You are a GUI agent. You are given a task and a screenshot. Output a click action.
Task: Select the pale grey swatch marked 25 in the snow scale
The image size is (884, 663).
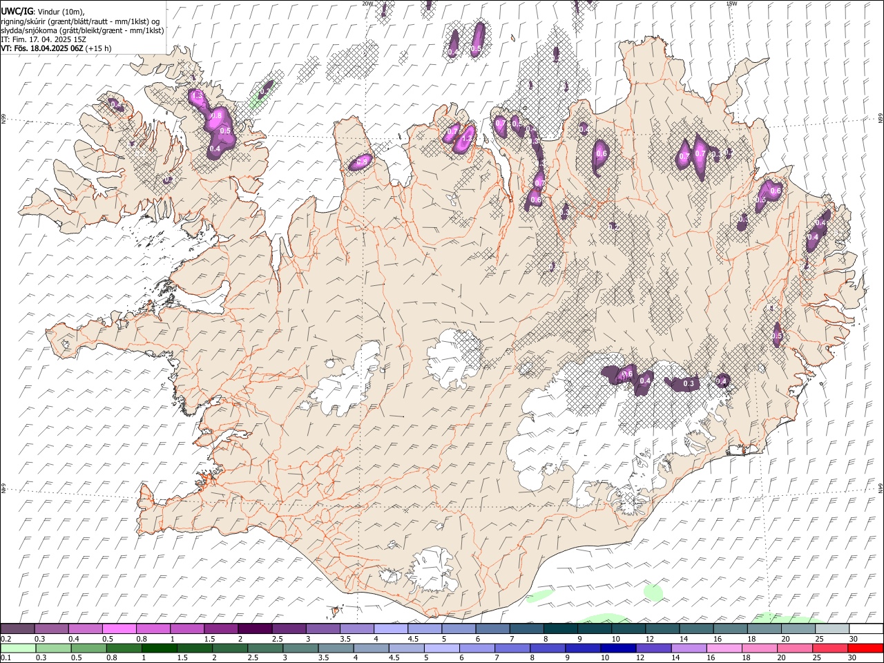833,629
